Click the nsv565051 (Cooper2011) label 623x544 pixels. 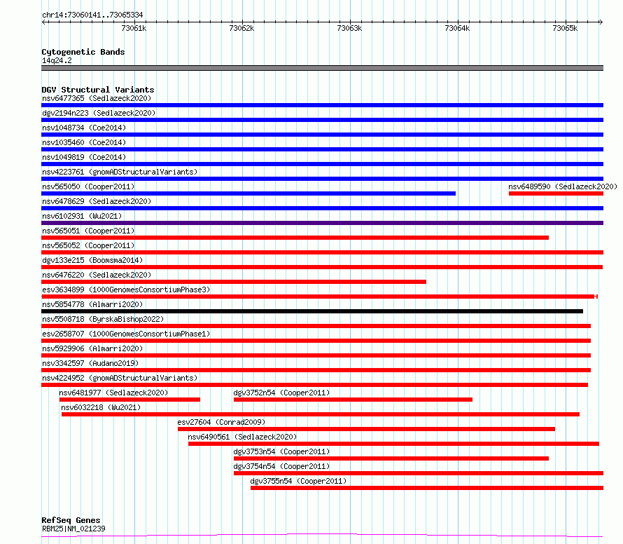[88, 231]
